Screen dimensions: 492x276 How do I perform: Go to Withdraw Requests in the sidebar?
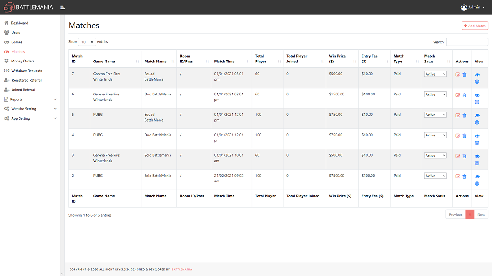(27, 71)
